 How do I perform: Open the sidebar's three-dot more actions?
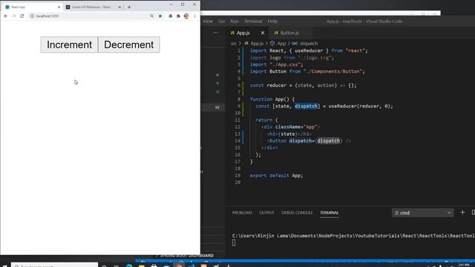click(215, 33)
